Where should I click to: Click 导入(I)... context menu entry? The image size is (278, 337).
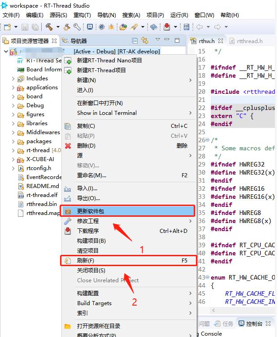130,188
